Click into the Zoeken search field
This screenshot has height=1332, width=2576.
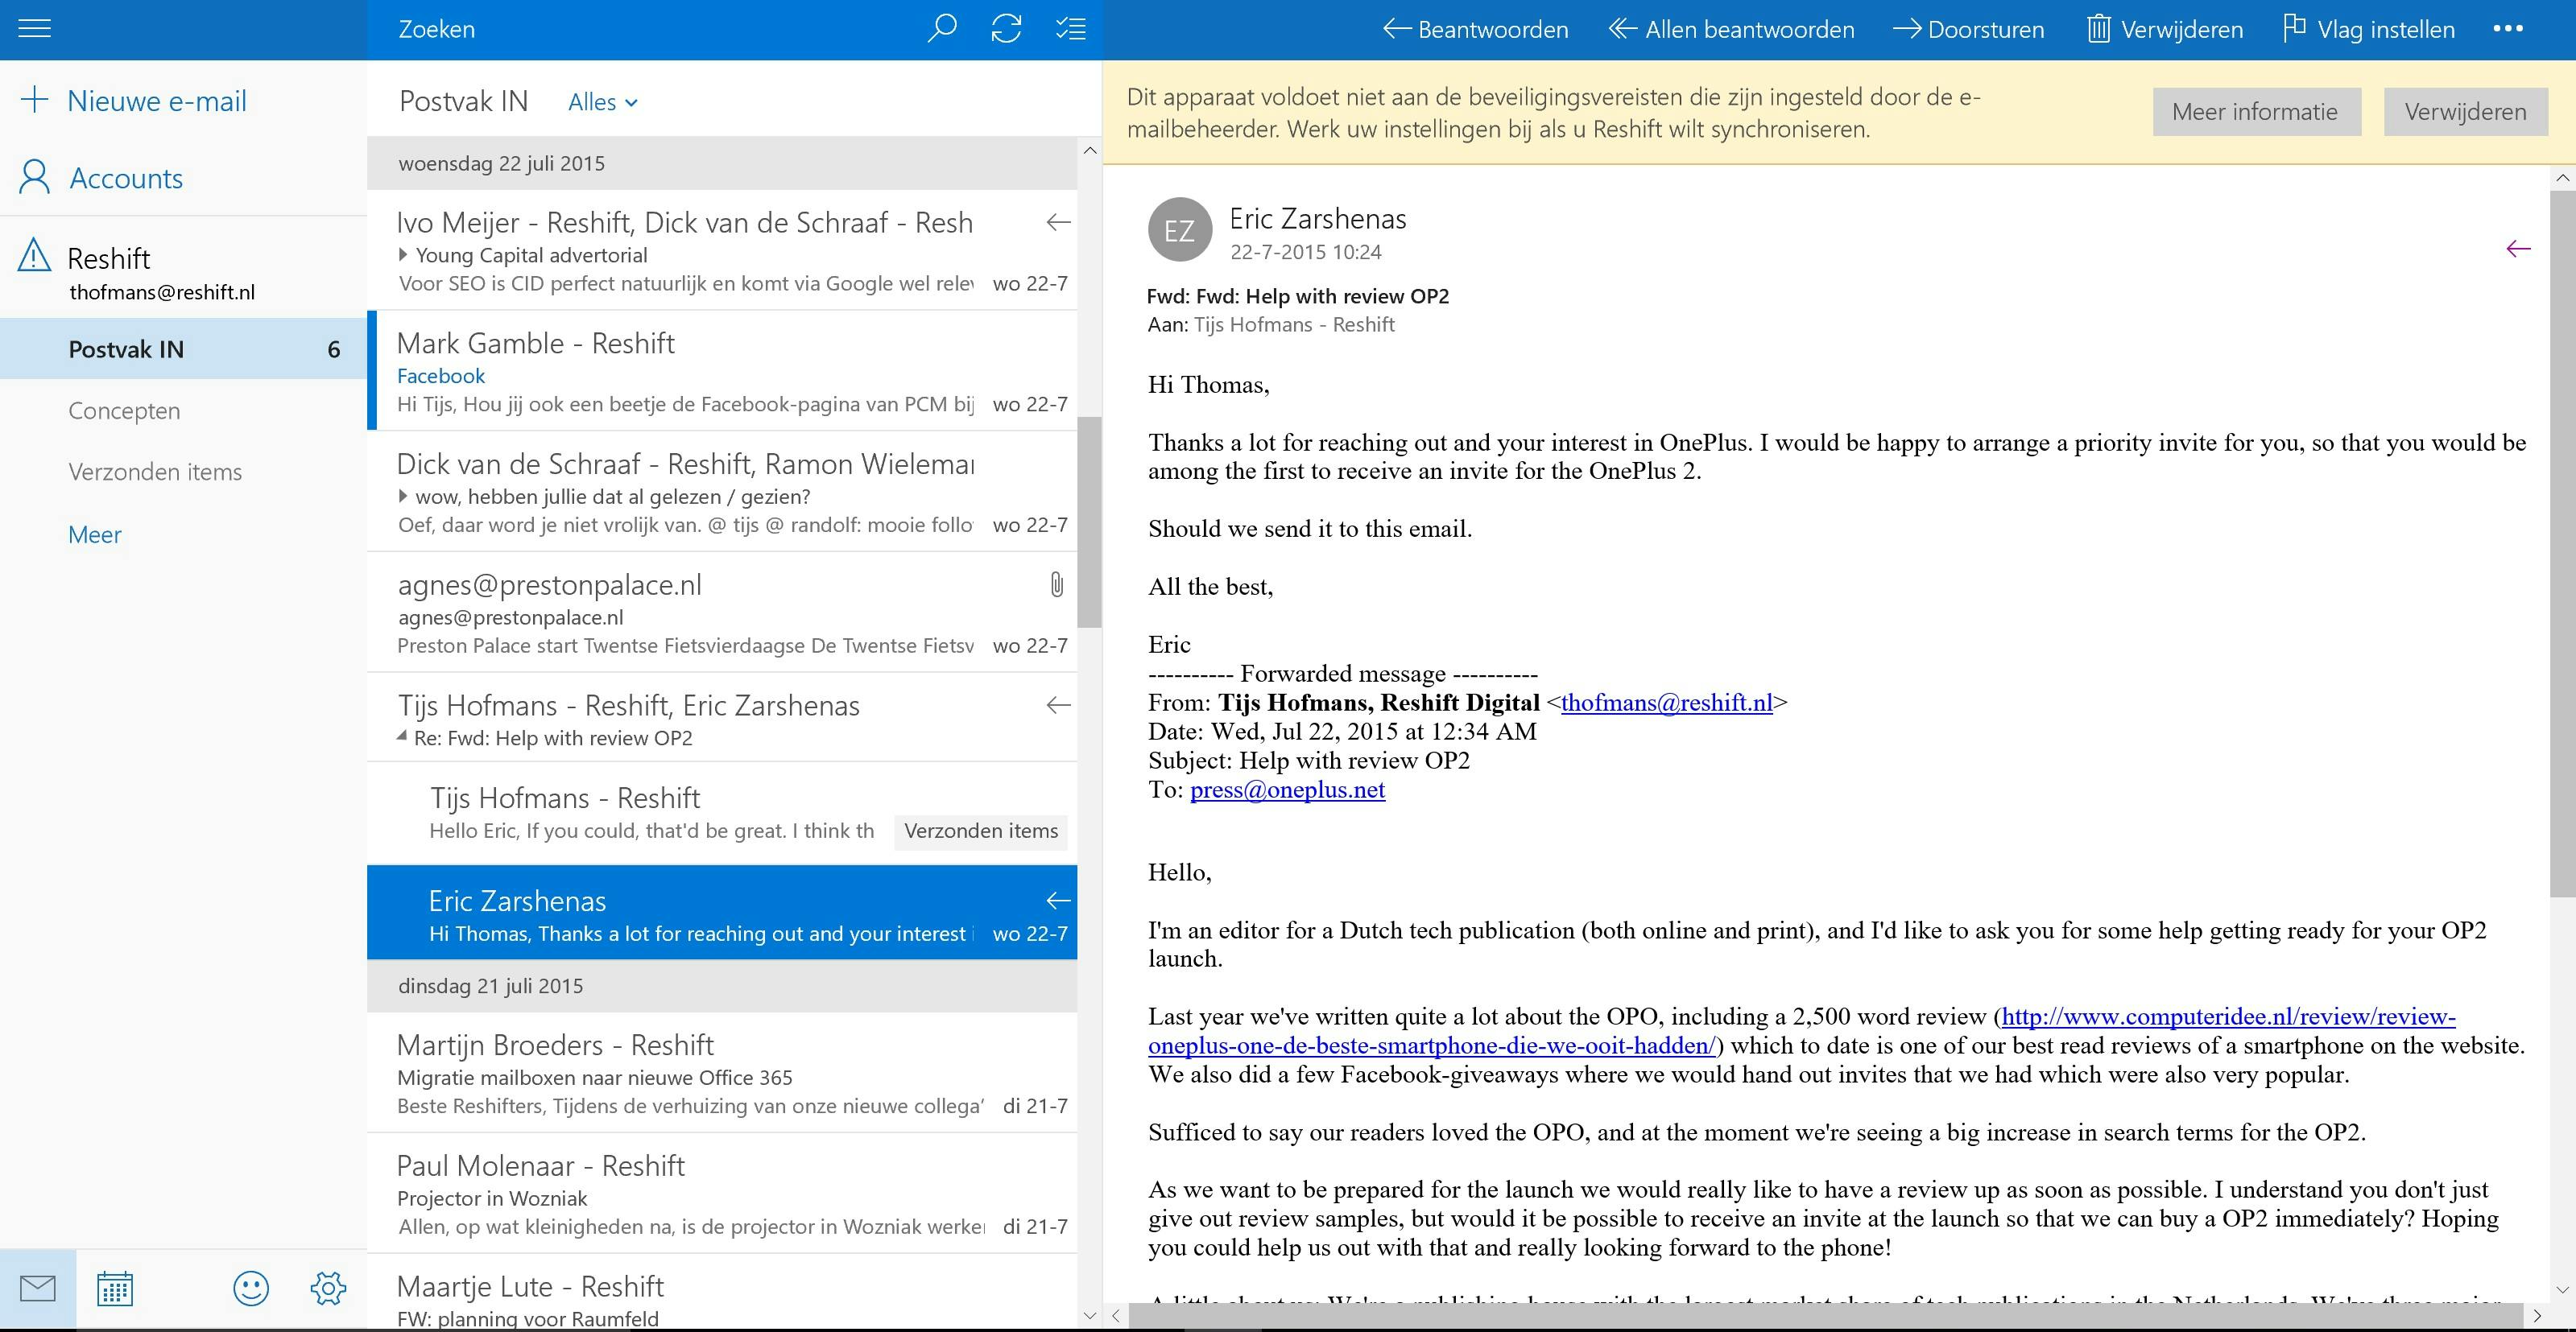640,29
